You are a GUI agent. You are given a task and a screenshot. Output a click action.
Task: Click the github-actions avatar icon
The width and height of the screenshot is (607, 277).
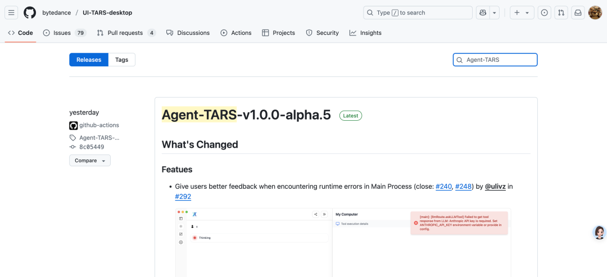(74, 126)
